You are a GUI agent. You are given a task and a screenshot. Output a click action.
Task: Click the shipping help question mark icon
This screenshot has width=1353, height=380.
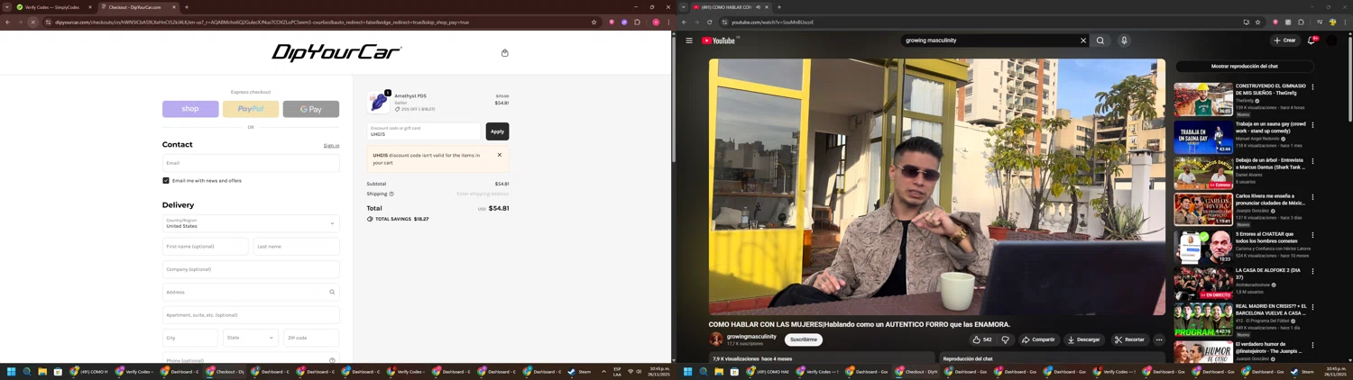(391, 194)
